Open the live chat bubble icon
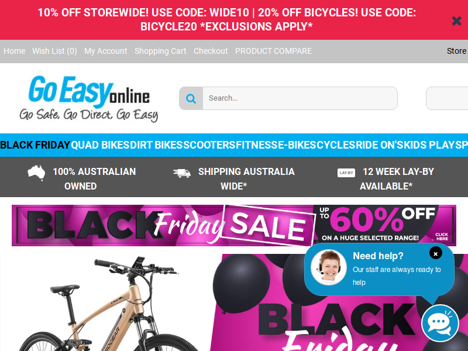Image resolution: width=468 pixels, height=351 pixels. click(x=440, y=324)
